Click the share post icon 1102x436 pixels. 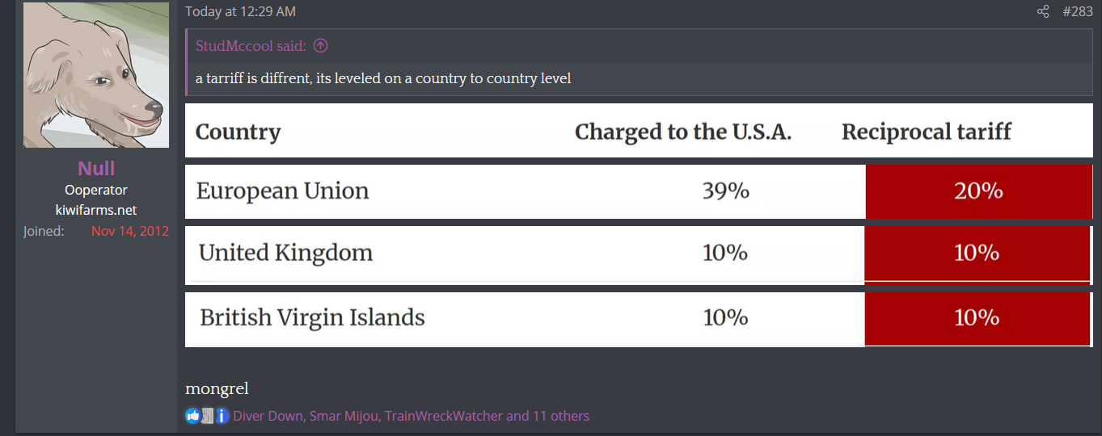[x=1043, y=12]
